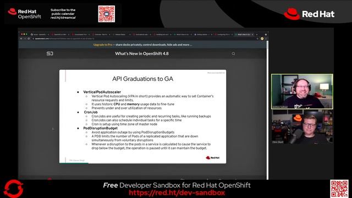
Task: Click the CronJob bullet heading
Action: pos(91,112)
